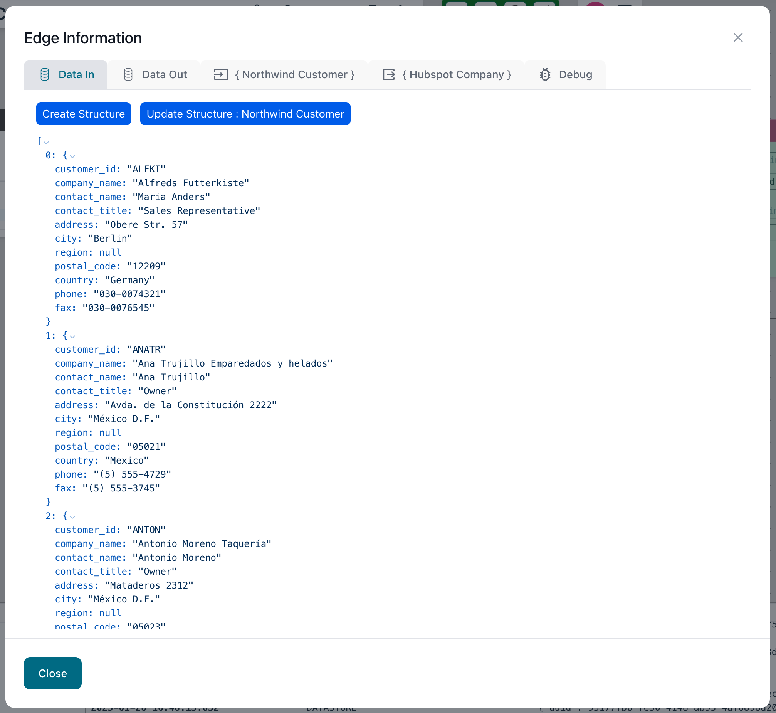Collapse the item 0 object chevron
Viewport: 776px width, 713px height.
(x=72, y=156)
